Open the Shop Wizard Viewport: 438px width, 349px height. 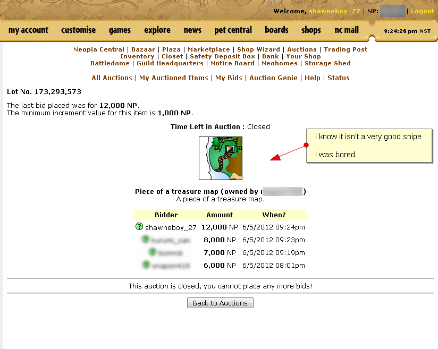258,49
